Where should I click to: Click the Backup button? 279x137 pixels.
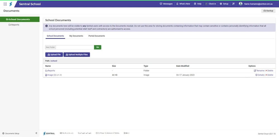click(268, 11)
